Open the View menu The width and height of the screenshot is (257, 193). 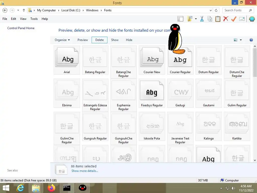(x=23, y=19)
